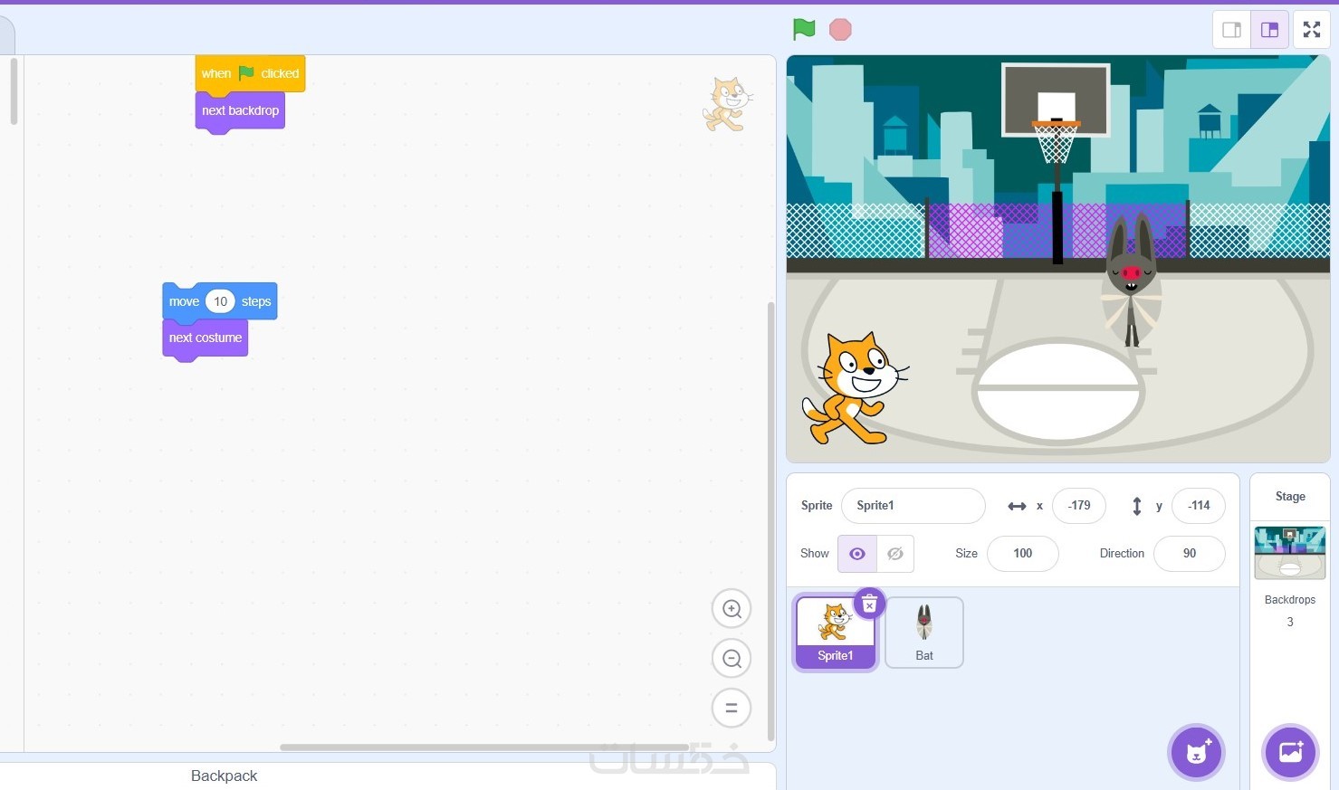Screen dimensions: 1339x790
Task: Click the workspace vertical scrollbar
Action: [770, 521]
